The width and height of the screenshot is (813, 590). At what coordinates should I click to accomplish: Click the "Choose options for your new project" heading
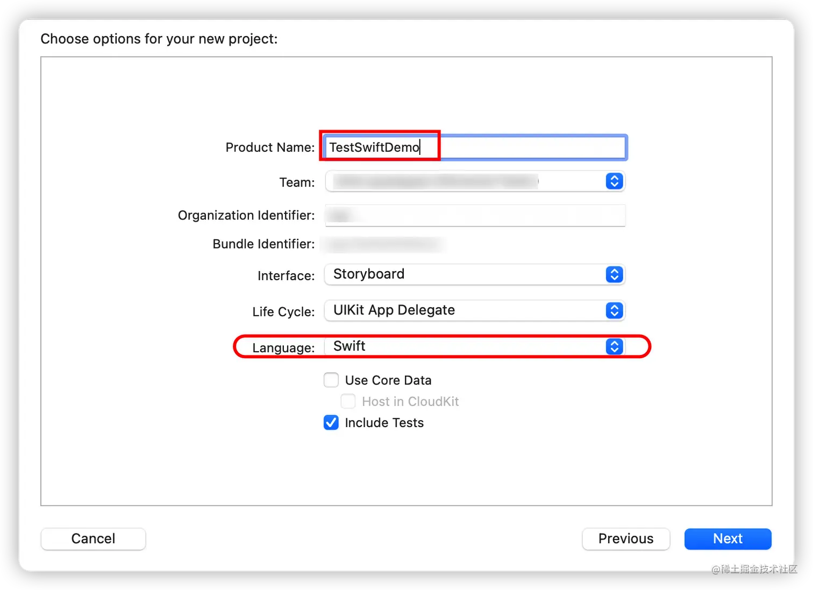[159, 39]
